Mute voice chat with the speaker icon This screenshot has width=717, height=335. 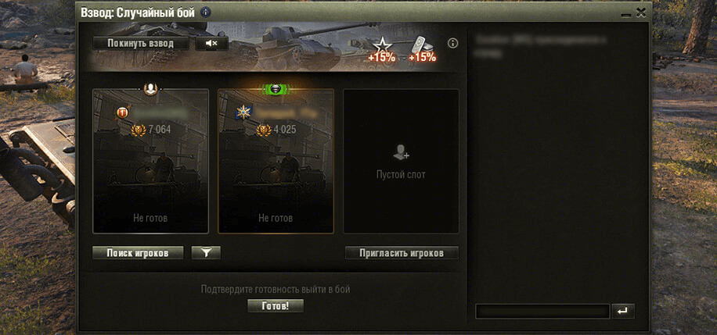211,44
